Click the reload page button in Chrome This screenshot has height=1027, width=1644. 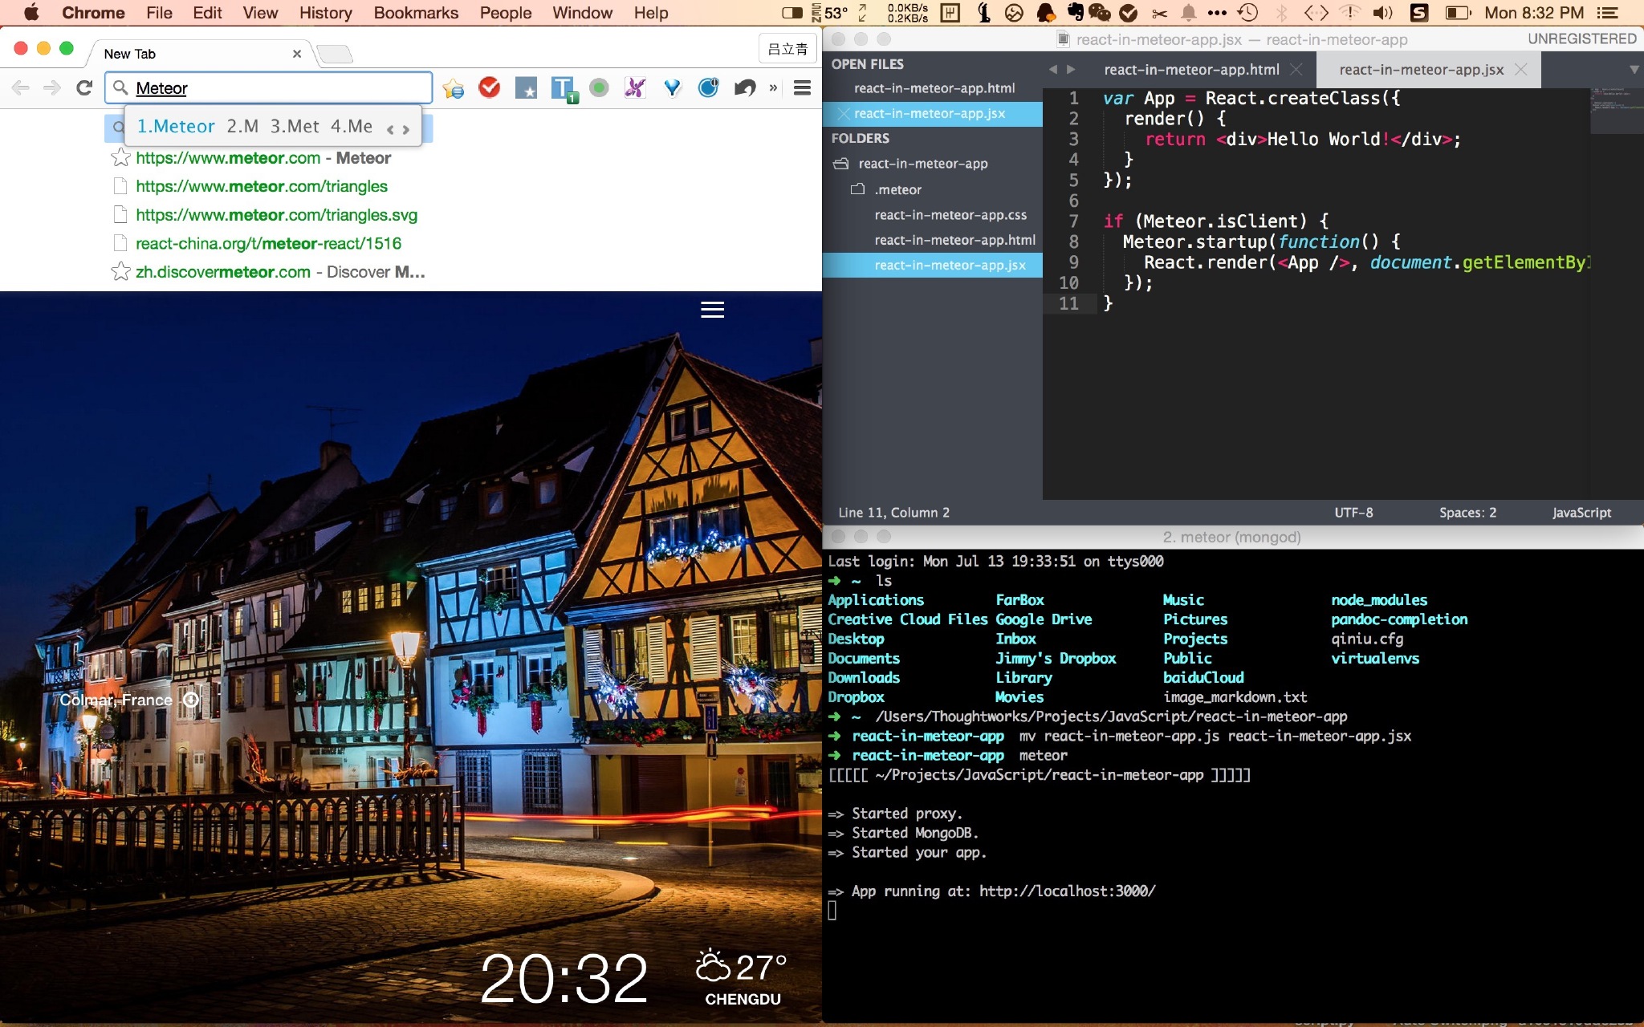(x=84, y=87)
